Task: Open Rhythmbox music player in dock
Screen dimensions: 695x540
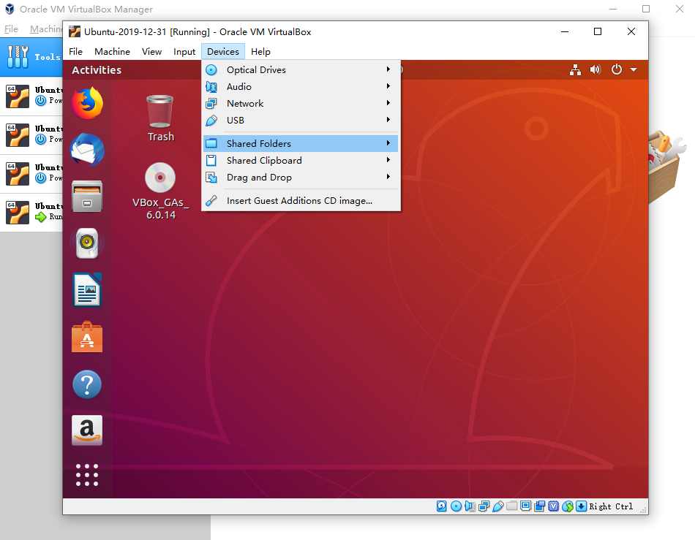Action: [x=87, y=243]
